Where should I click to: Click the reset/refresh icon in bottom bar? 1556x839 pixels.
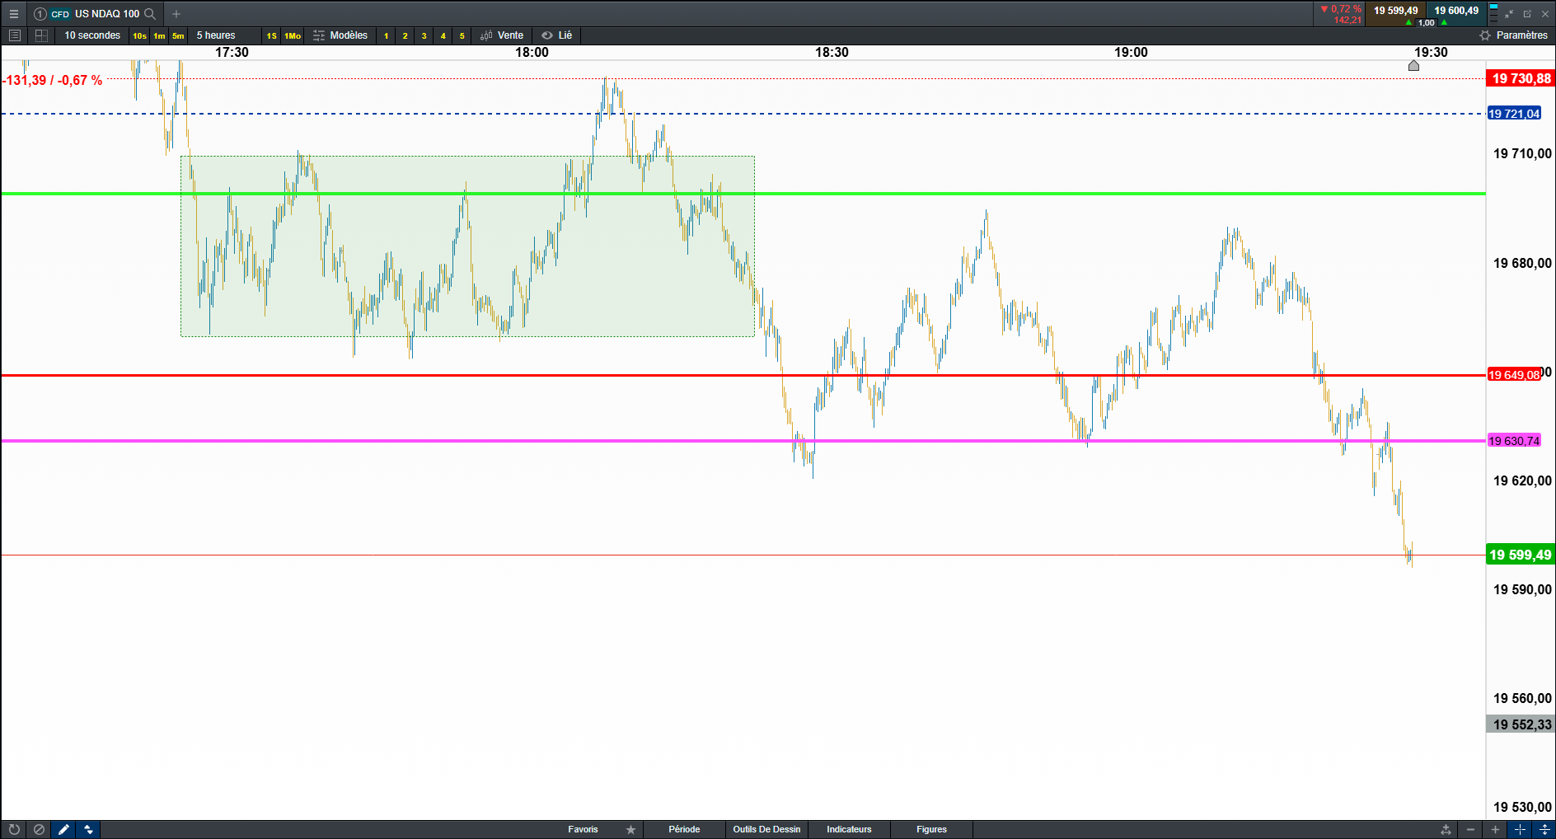(x=14, y=830)
